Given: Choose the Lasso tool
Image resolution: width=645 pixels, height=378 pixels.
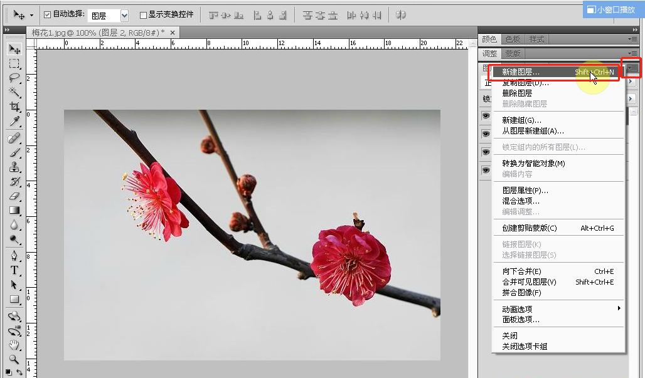Looking at the screenshot, I should coord(14,78).
